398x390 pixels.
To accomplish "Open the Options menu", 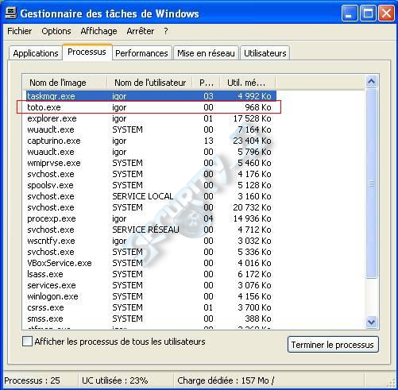I will 56,31.
